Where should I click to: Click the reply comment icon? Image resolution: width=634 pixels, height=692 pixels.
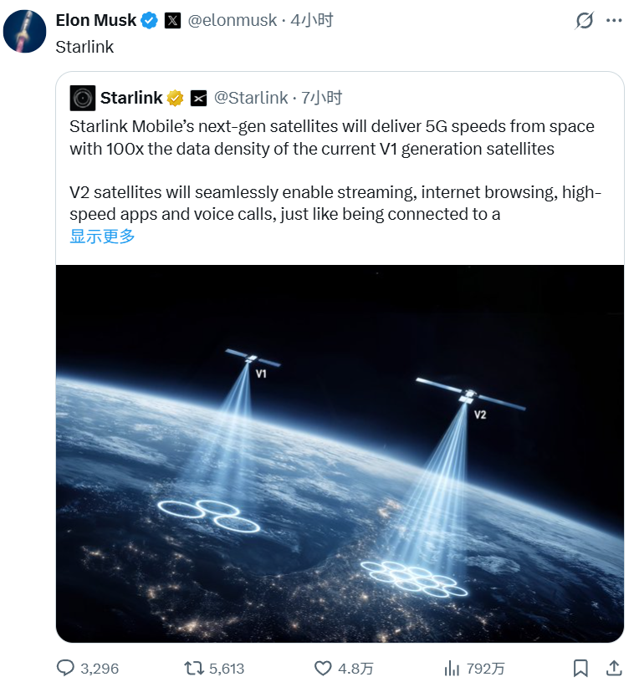[66, 668]
